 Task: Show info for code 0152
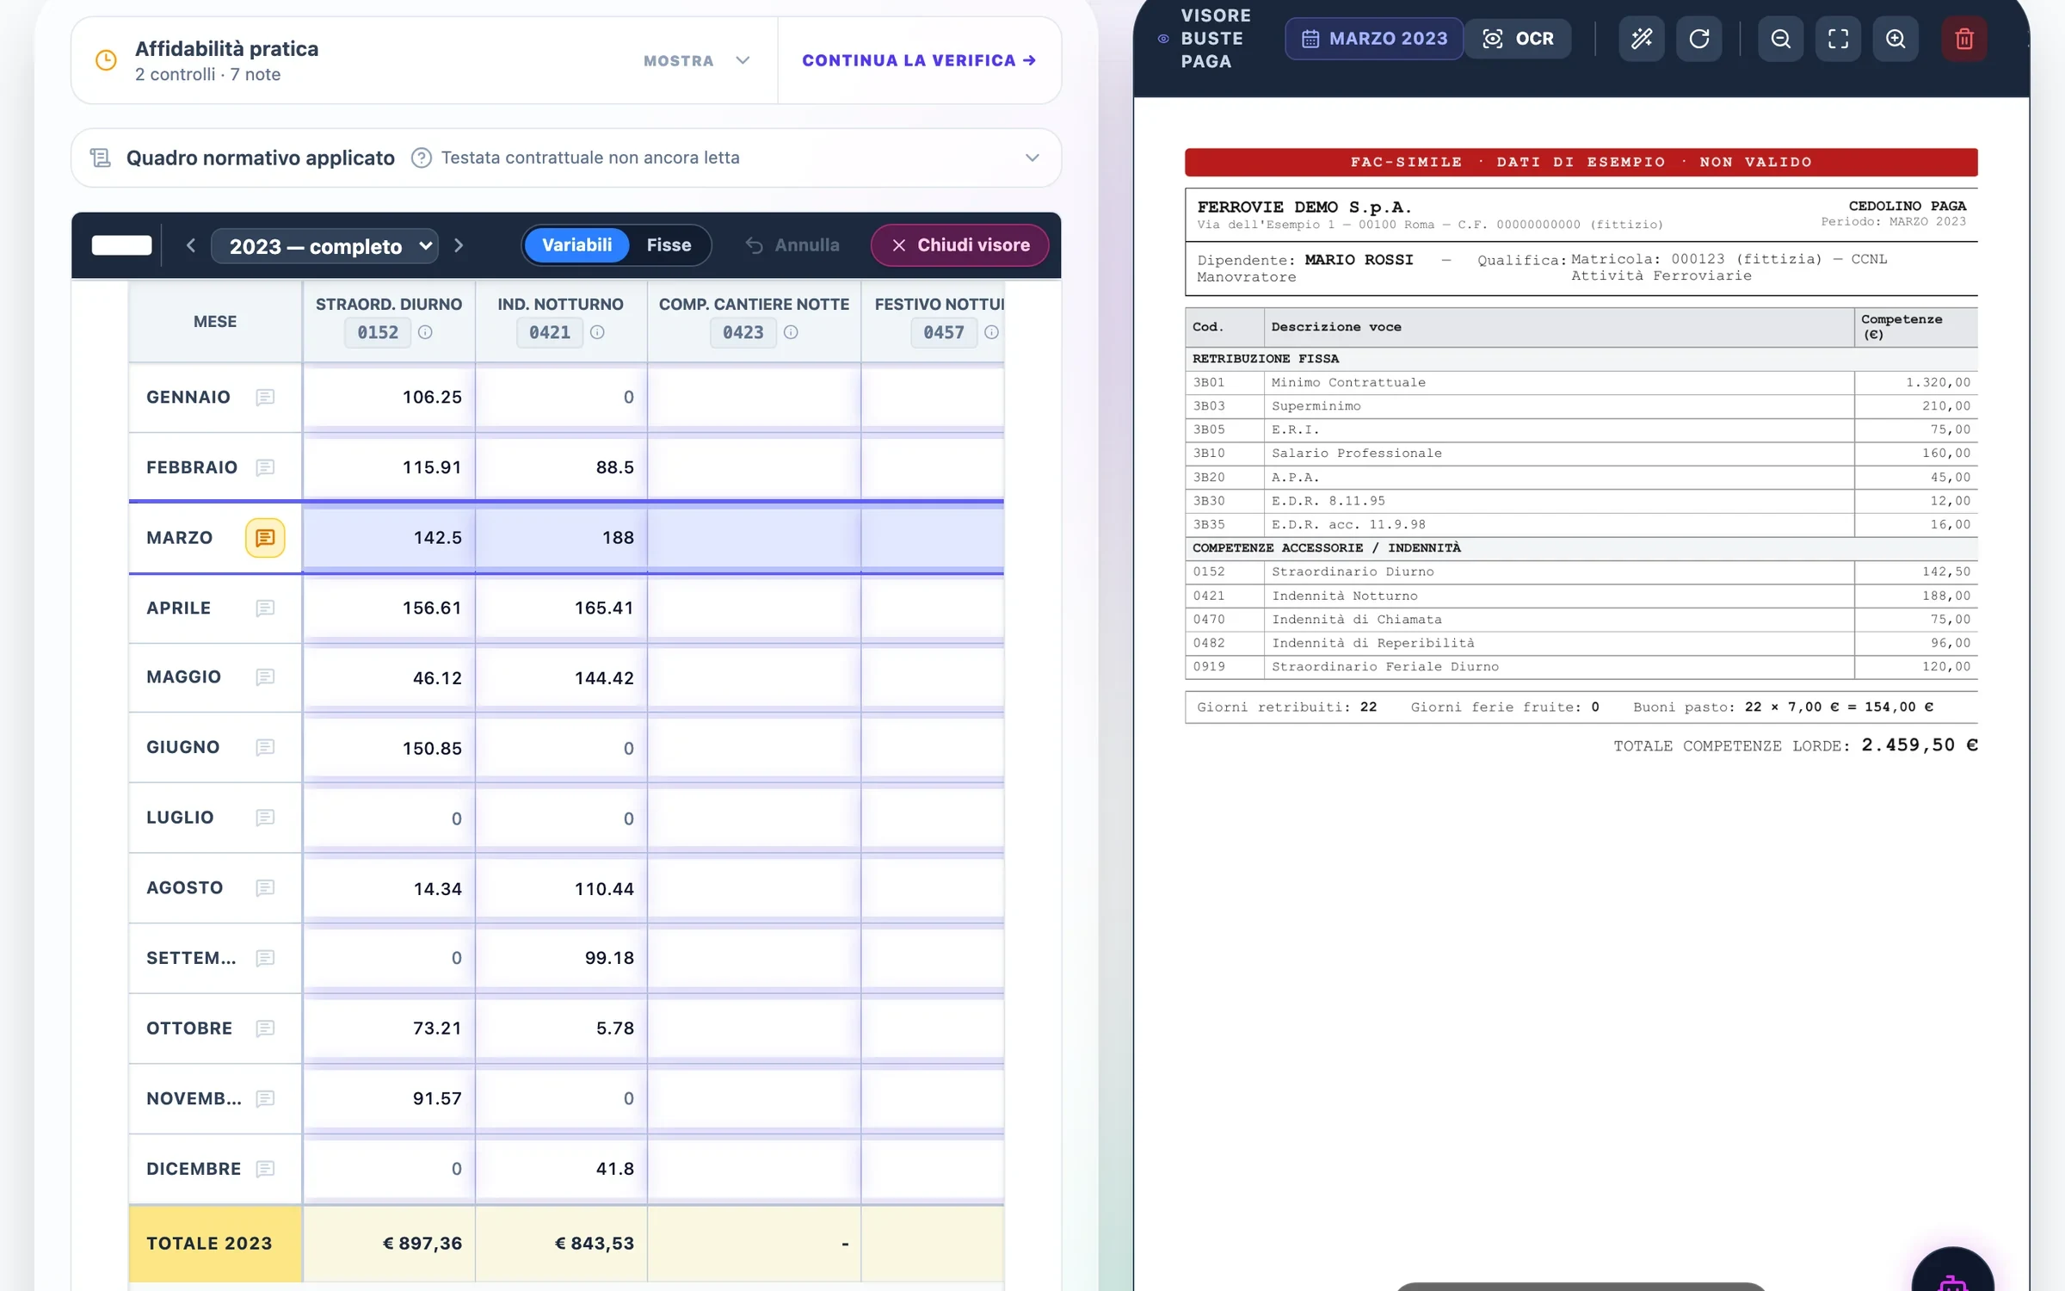pyautogui.click(x=425, y=332)
